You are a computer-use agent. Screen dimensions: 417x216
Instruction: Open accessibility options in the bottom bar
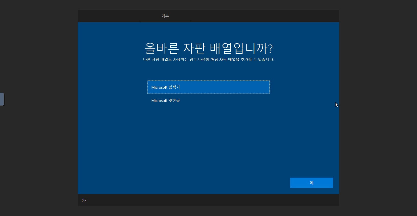pos(84,200)
